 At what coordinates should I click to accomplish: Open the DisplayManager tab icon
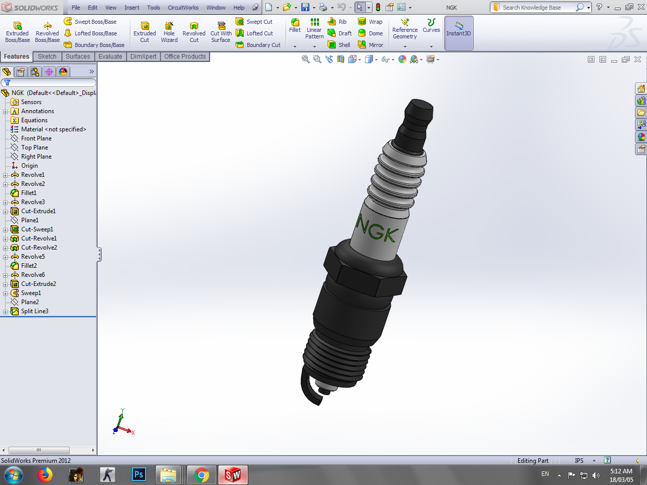(x=63, y=72)
